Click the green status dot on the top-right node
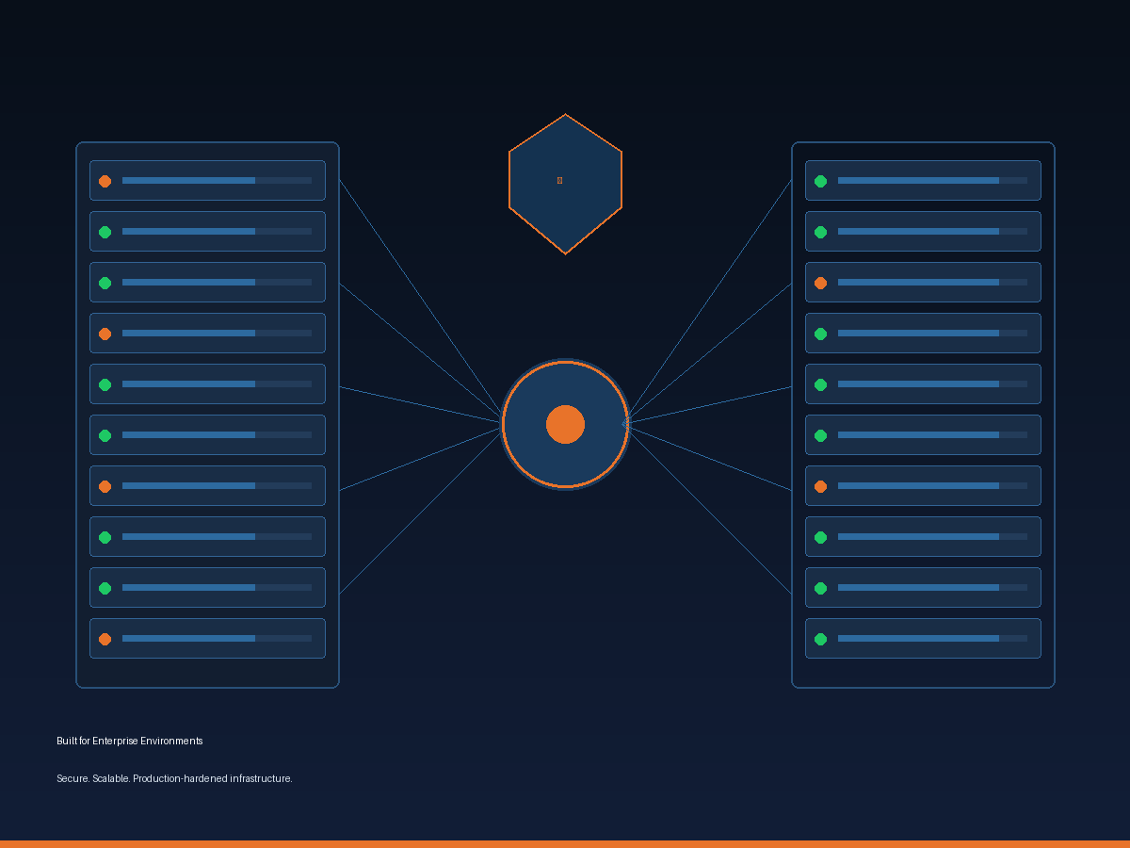 [821, 180]
